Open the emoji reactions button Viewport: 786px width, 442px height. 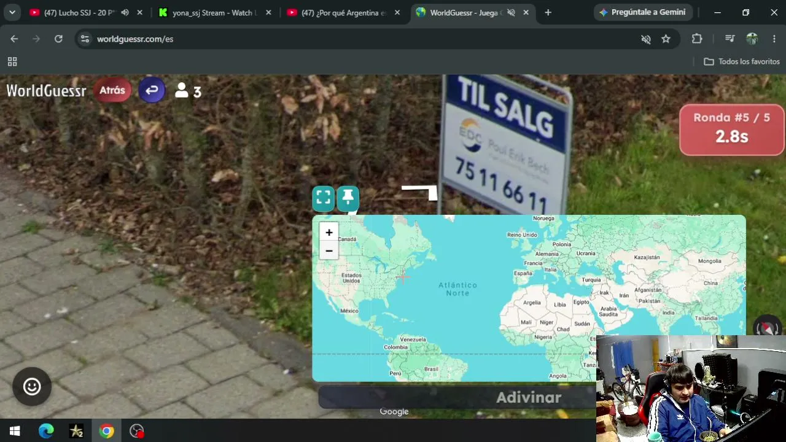pos(32,386)
